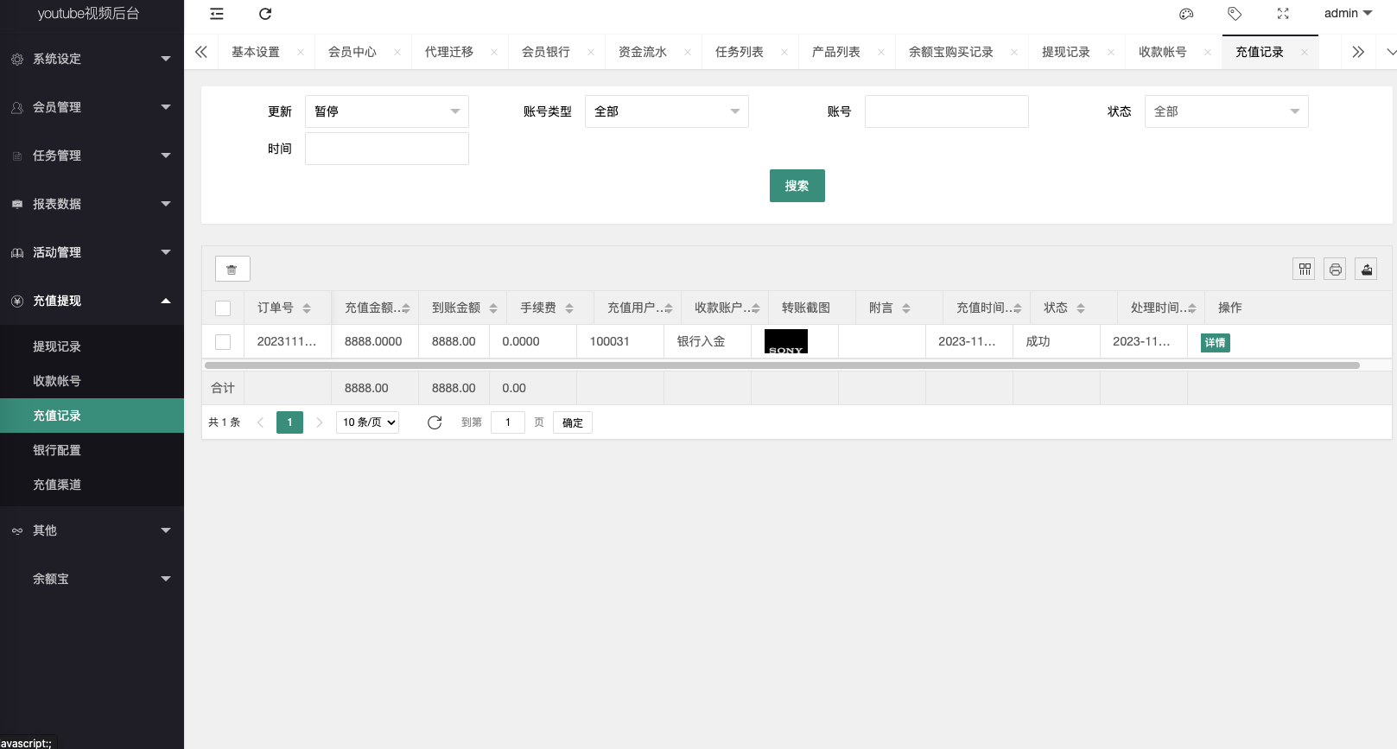Click the page jump number field
Image resolution: width=1397 pixels, height=749 pixels.
pyautogui.click(x=508, y=422)
